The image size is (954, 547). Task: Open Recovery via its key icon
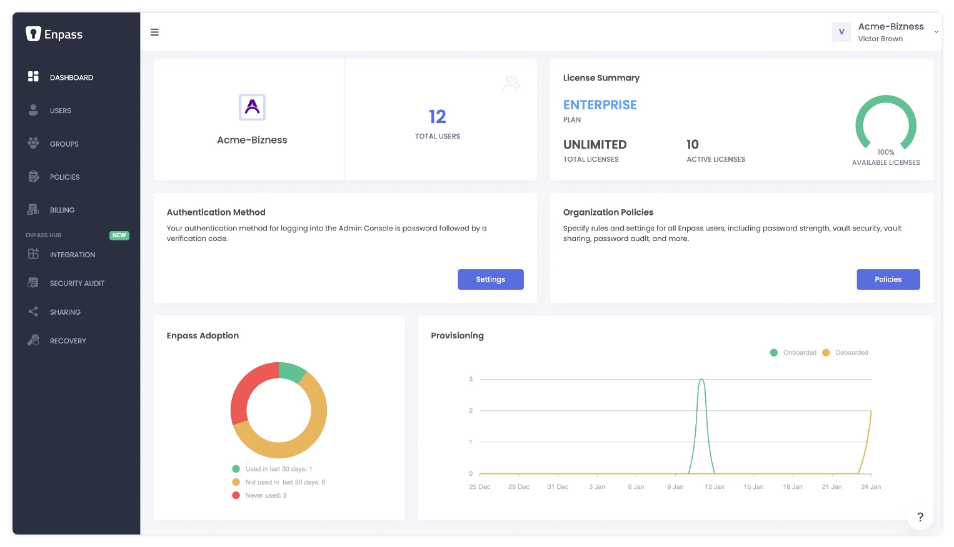[x=33, y=340]
